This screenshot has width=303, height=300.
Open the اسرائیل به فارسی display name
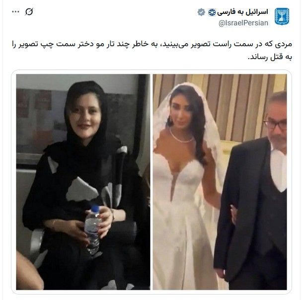[243, 12]
